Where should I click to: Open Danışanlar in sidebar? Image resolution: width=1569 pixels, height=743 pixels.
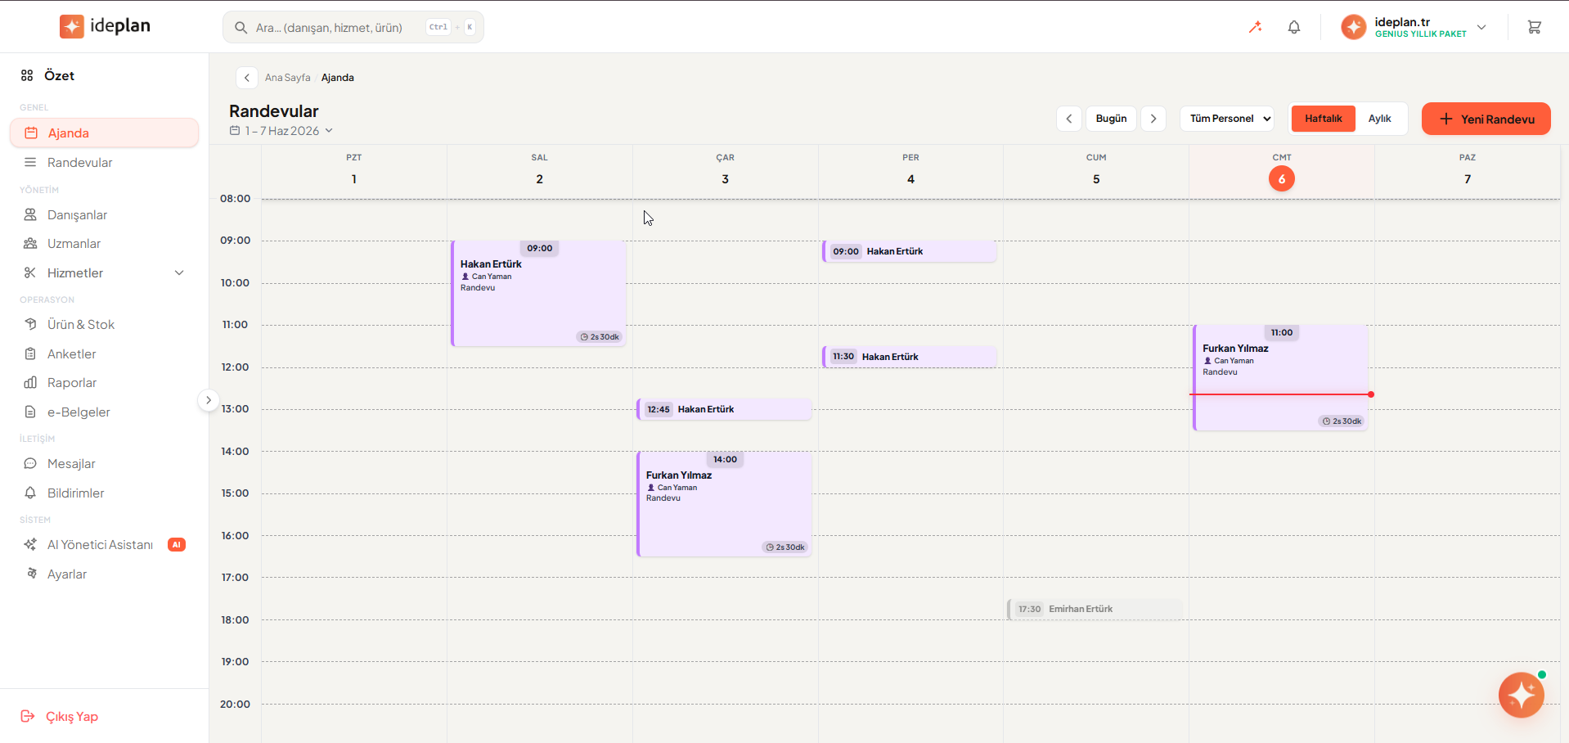105,214
